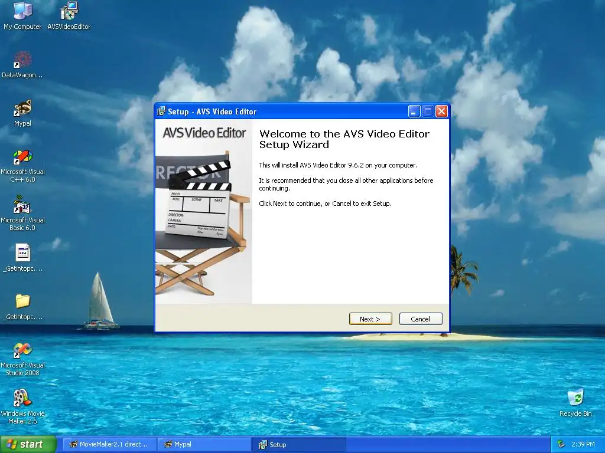Select the Mypal browser desktop icon
Image resolution: width=605 pixels, height=453 pixels.
(x=22, y=113)
